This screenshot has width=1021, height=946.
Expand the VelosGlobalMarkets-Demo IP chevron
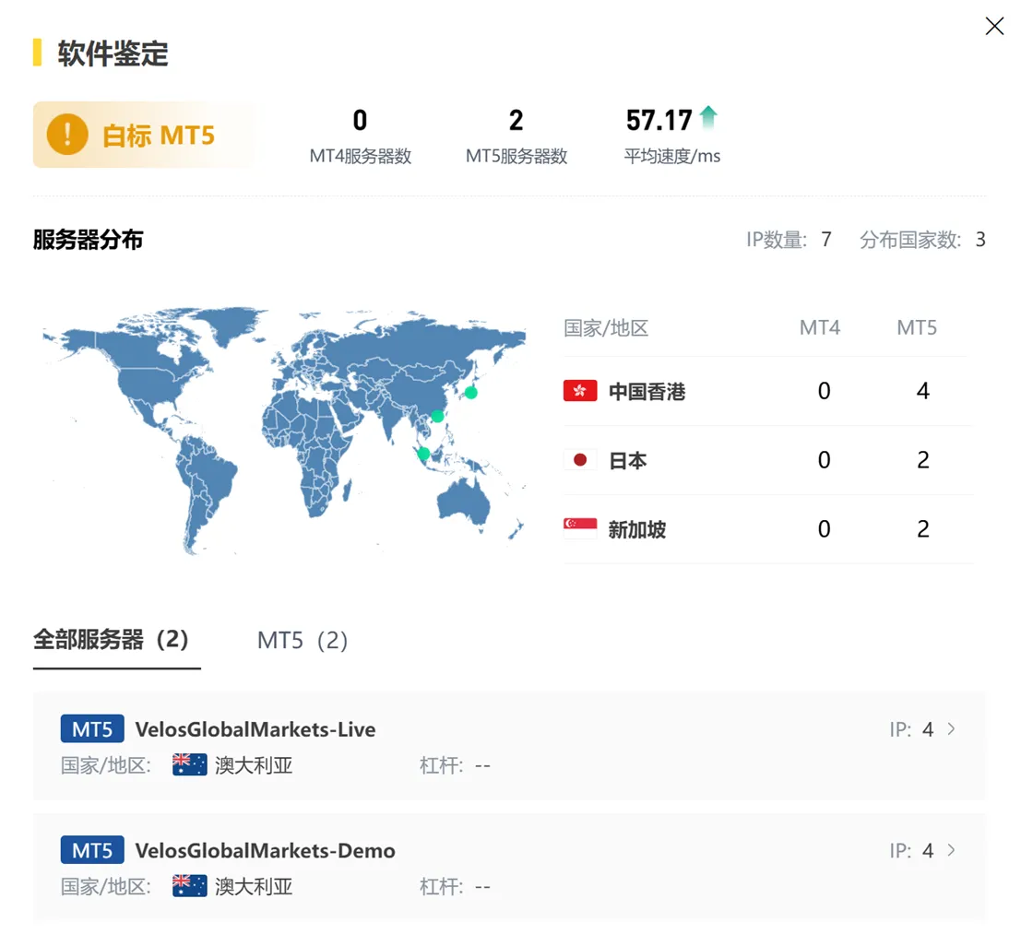click(951, 849)
